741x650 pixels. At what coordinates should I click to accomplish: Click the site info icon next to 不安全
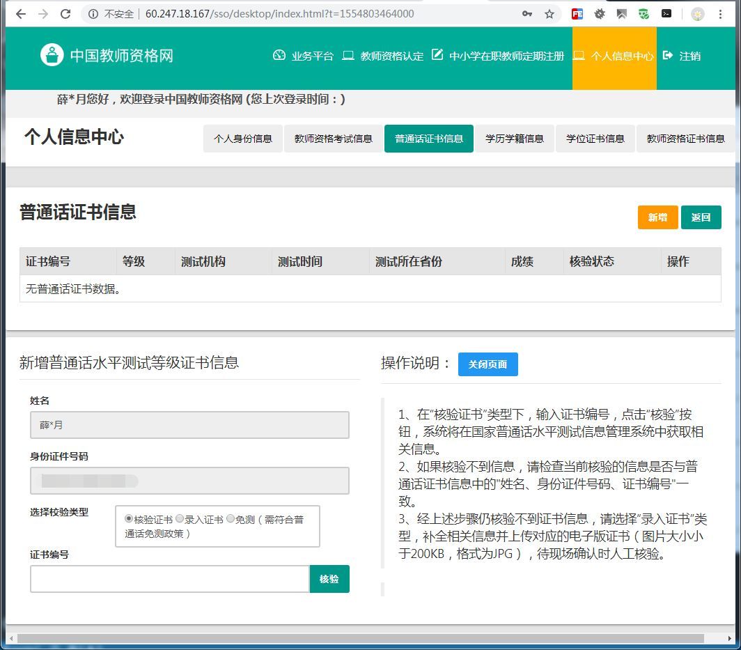point(93,14)
